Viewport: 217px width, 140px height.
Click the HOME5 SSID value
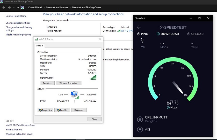pyautogui.click(x=93, y=66)
